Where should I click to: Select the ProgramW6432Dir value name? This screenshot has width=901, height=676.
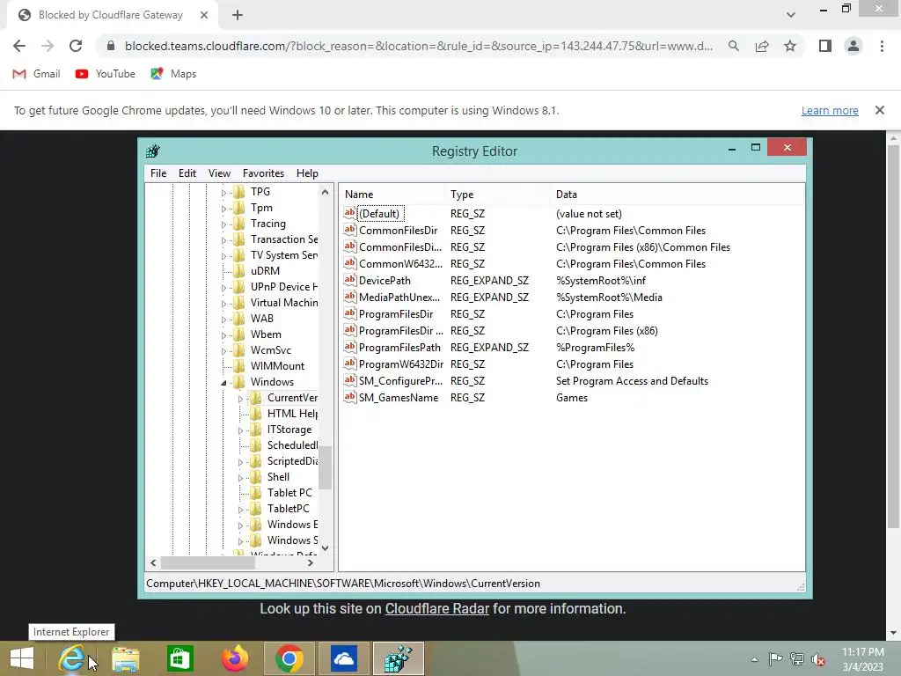tap(401, 364)
